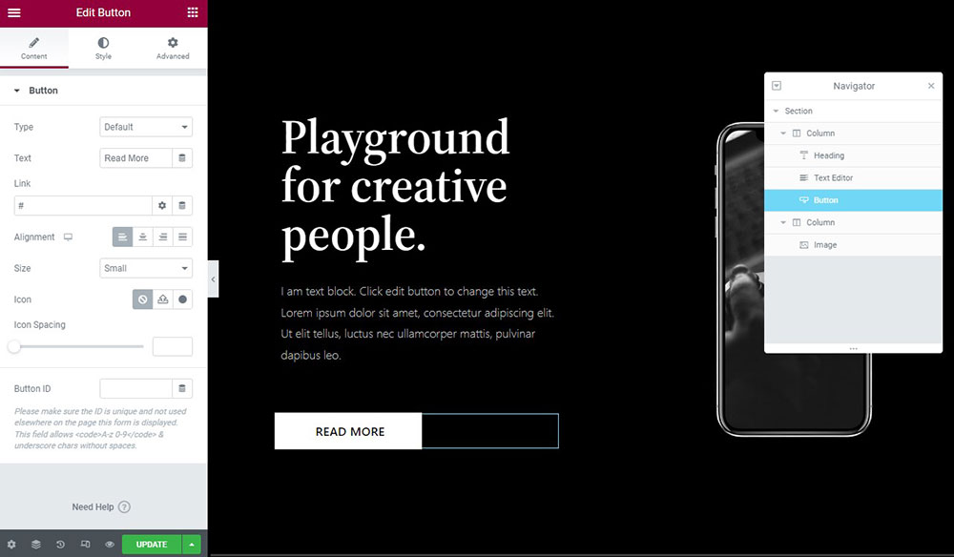Switch to responsive mode icon
This screenshot has height=557, width=954.
85,545
